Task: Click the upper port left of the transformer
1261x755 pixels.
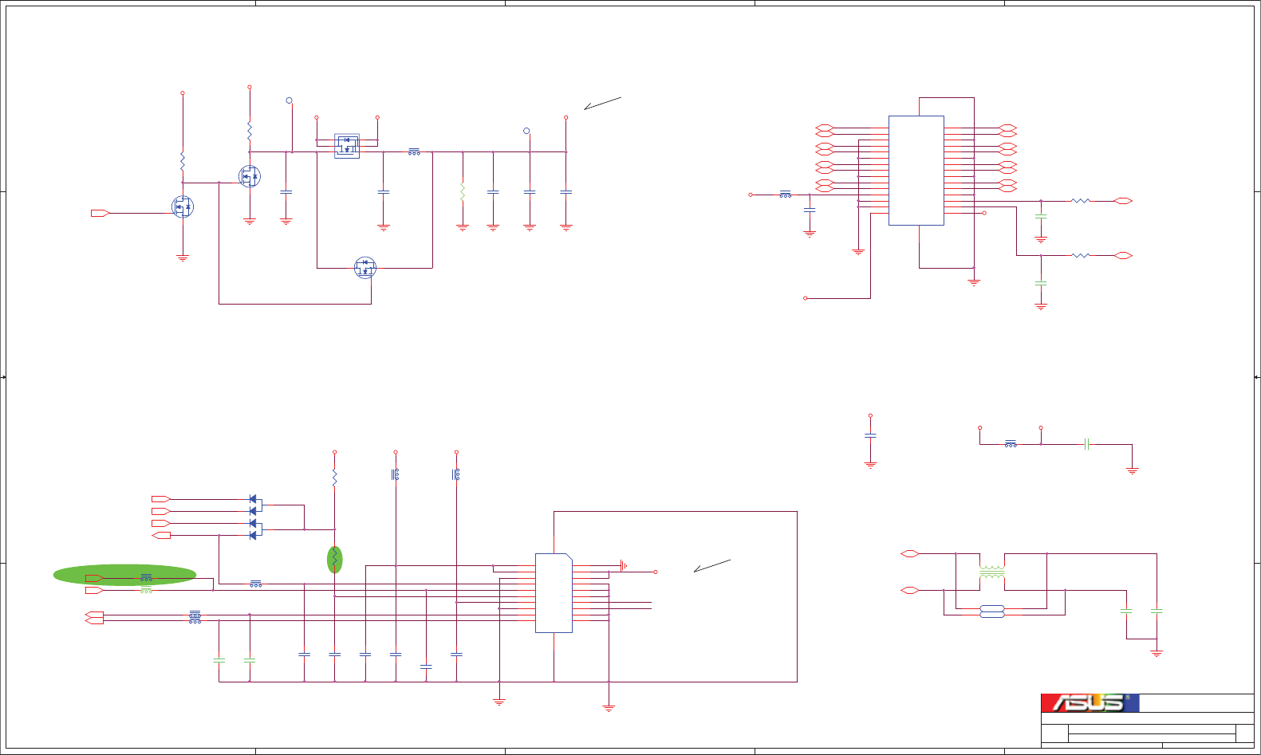Action: coord(910,553)
